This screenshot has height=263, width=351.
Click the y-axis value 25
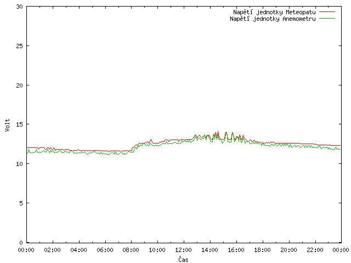pos(20,46)
